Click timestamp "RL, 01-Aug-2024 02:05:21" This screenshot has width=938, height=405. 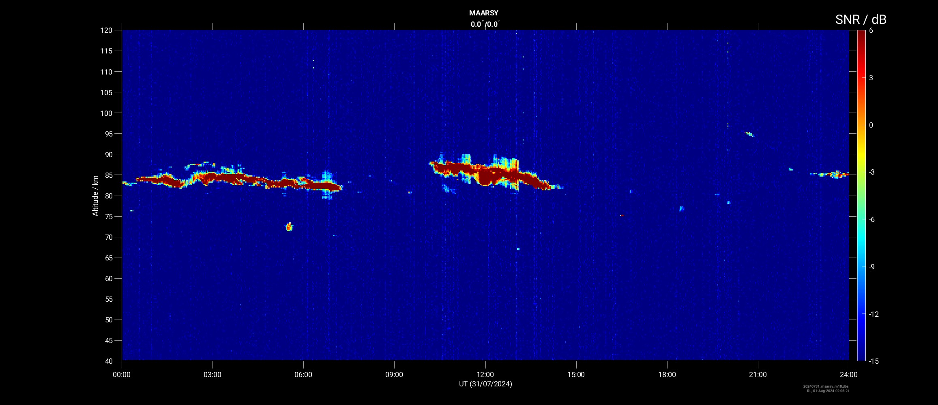pyautogui.click(x=828, y=391)
